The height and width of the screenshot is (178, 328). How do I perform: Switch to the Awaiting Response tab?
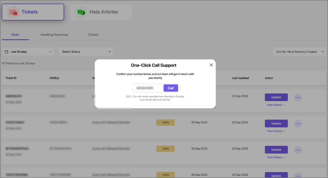pos(54,35)
